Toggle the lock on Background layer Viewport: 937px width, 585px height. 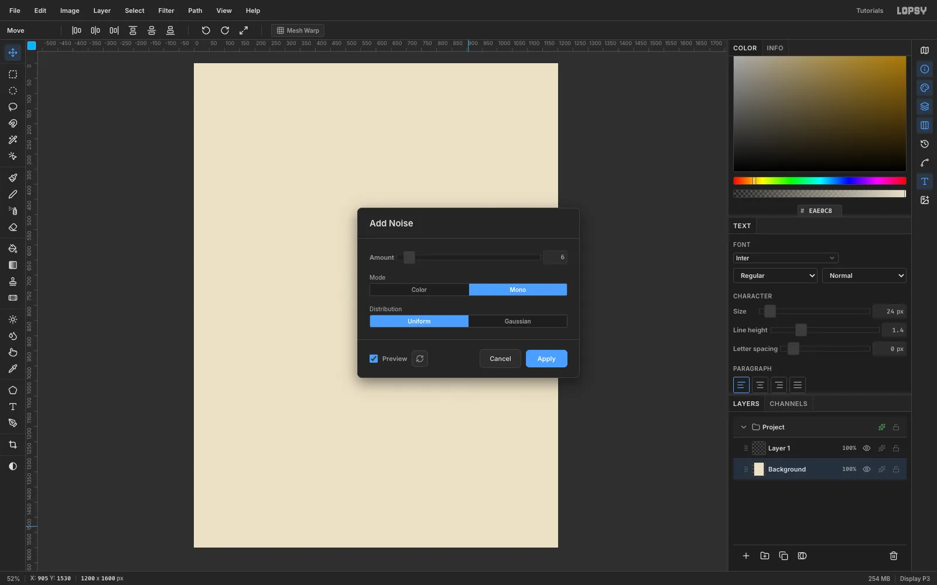pyautogui.click(x=896, y=469)
